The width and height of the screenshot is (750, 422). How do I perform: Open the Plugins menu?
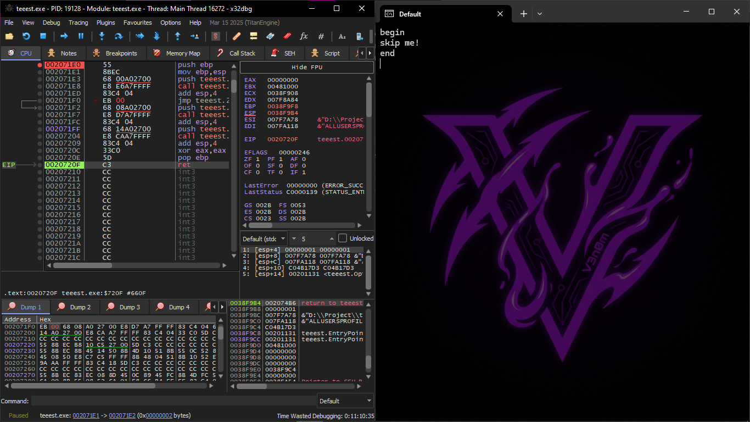105,23
